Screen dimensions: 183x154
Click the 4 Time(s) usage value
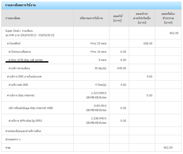pyautogui.click(x=101, y=85)
